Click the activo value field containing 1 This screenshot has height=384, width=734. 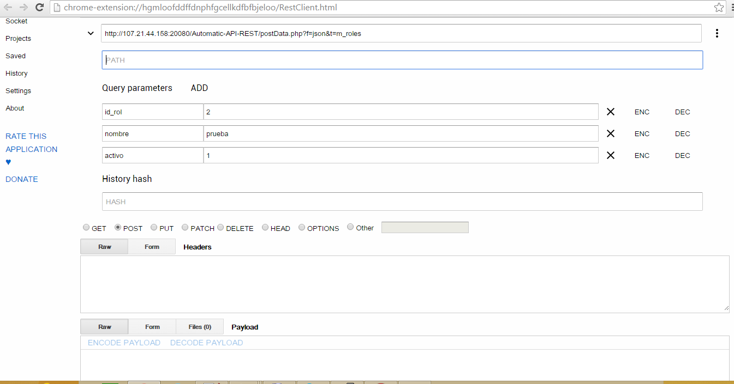401,155
